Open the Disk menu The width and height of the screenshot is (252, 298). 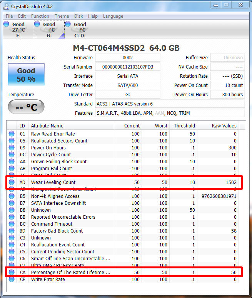(78, 16)
